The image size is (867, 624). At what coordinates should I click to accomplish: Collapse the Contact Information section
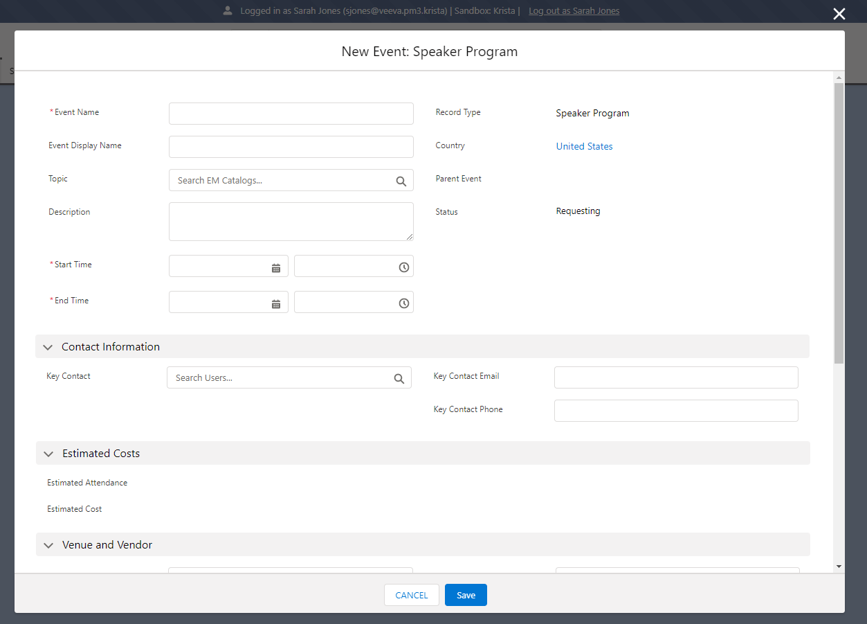(48, 347)
